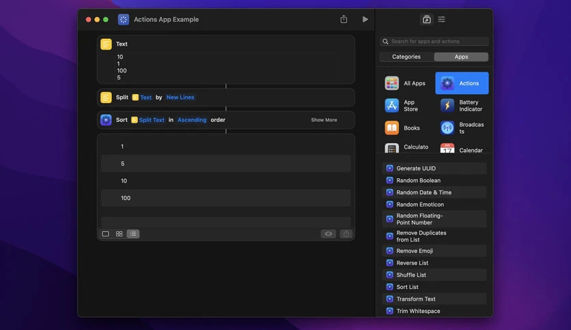Add the Remove Emoji action

pyautogui.click(x=434, y=251)
